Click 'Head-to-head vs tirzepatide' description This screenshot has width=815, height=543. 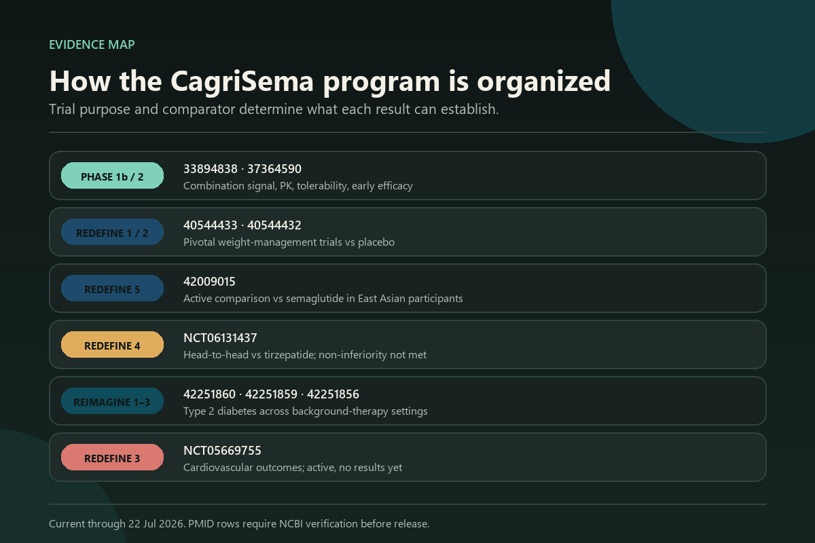[x=305, y=355]
